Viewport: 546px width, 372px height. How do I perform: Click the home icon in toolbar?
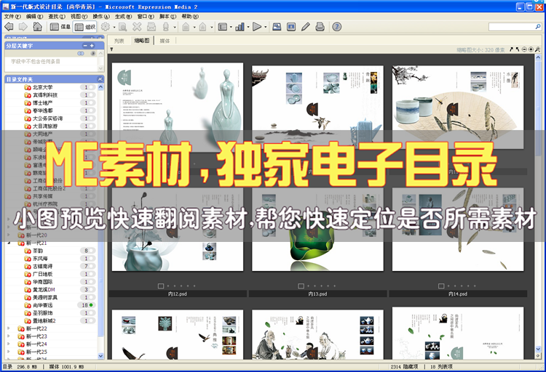37,26
